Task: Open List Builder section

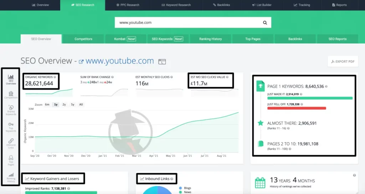Action: click(262, 5)
